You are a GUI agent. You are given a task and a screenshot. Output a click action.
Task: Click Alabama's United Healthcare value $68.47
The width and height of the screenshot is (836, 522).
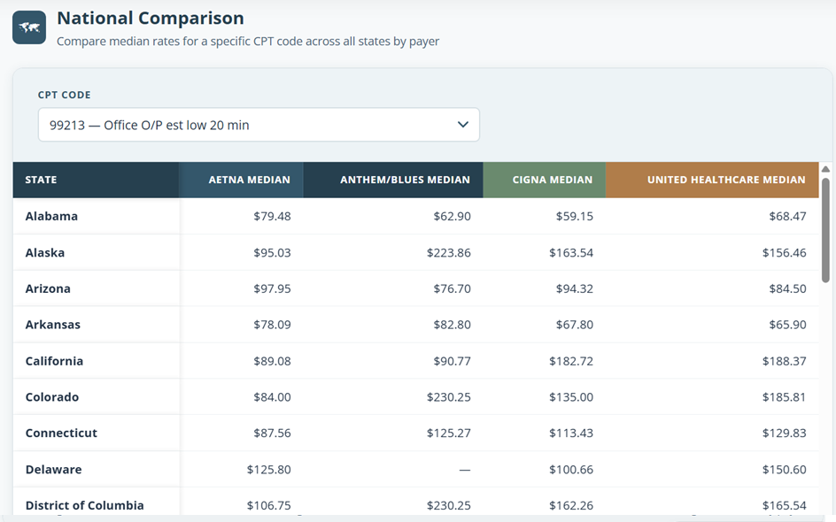[x=787, y=216]
